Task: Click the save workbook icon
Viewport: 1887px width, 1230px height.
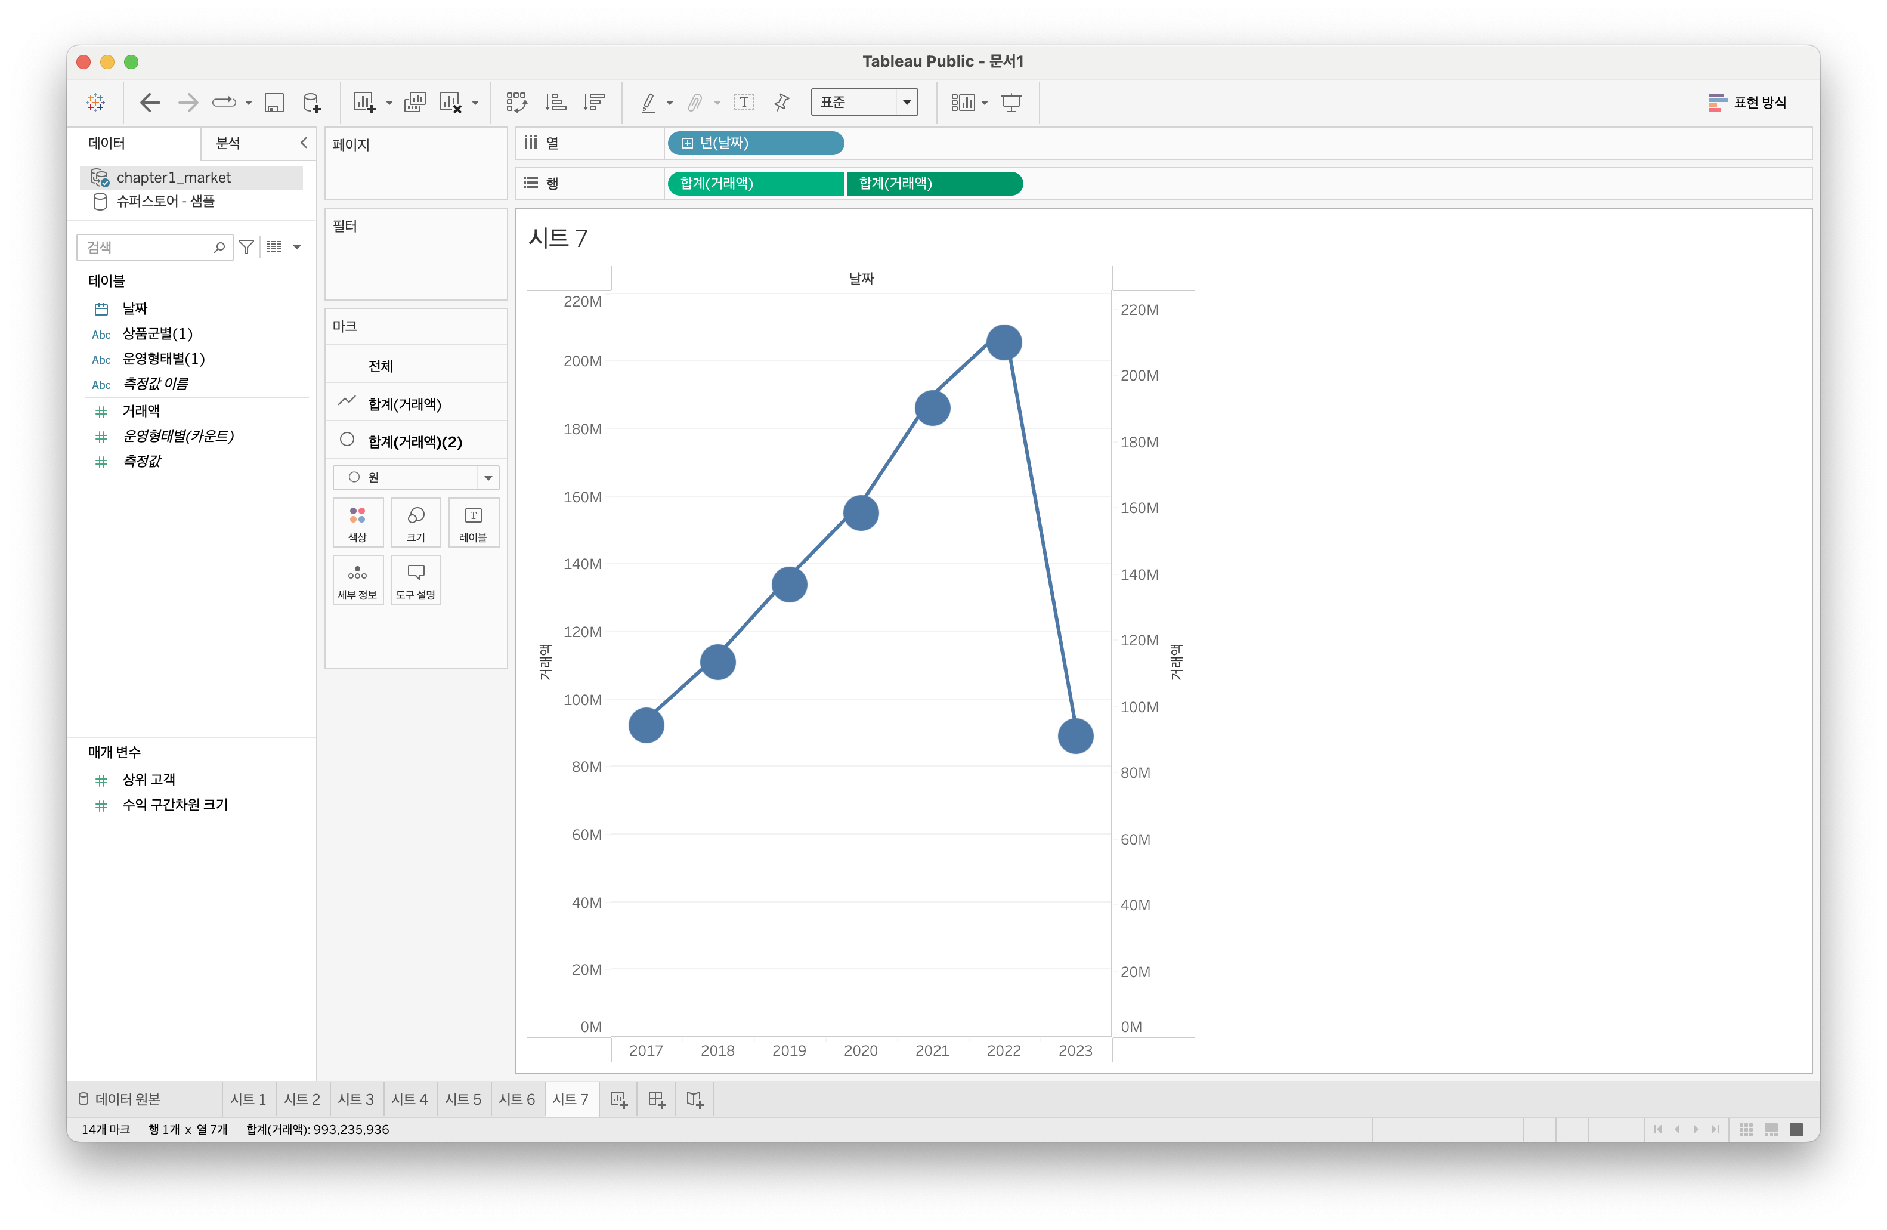Action: [274, 103]
